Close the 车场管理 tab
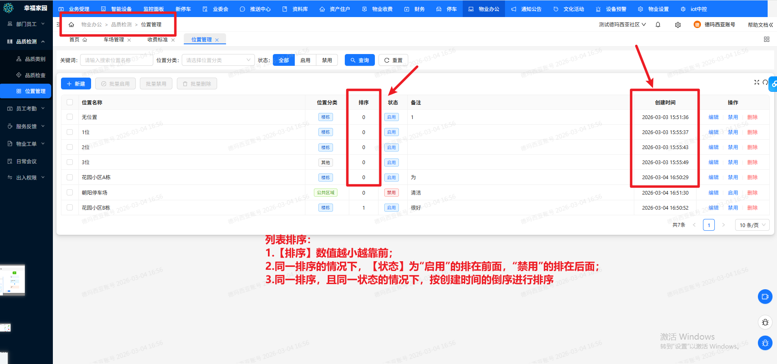This screenshot has width=777, height=364. 129,40
